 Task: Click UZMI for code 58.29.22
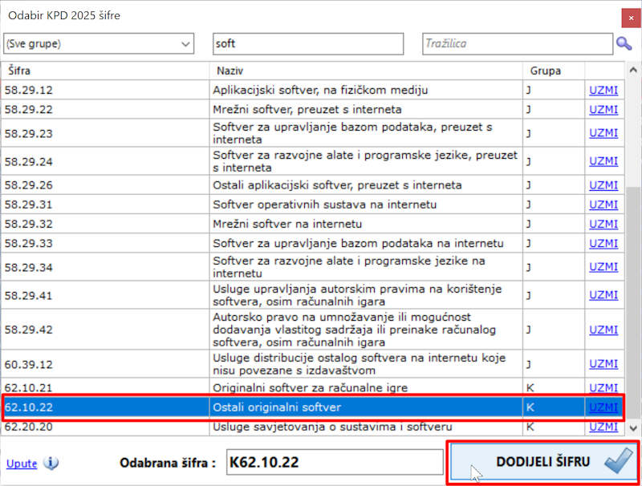[x=603, y=109]
